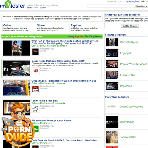The height and width of the screenshot is (148, 148).
Task: Open the Collect heading link
Action: click(x=8, y=25)
